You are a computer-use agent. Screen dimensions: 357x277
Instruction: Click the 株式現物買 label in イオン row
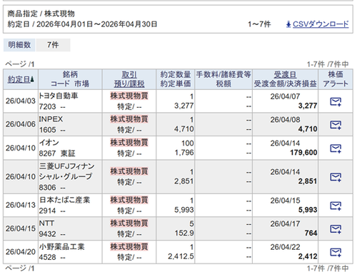coord(129,143)
